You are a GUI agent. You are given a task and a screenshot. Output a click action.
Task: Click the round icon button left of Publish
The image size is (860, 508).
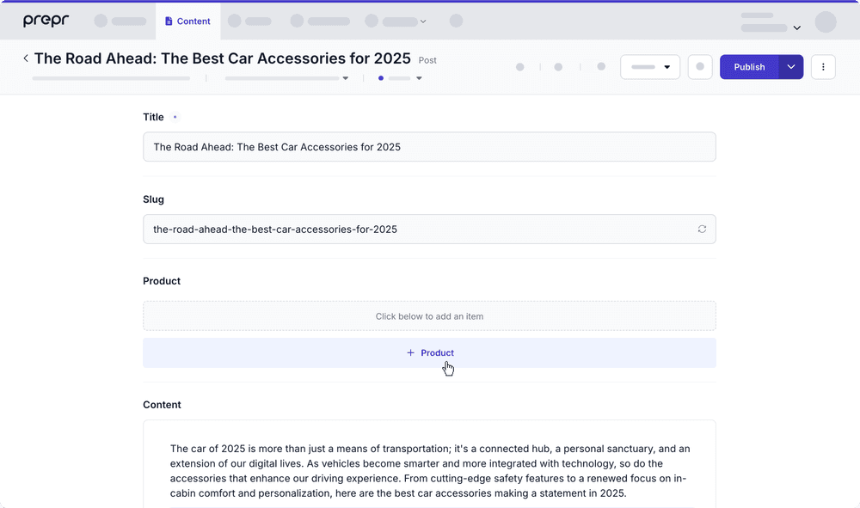coord(700,67)
